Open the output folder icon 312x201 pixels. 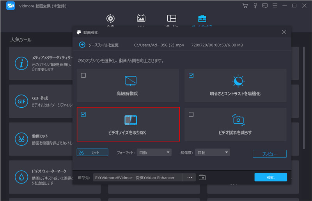tap(202, 177)
